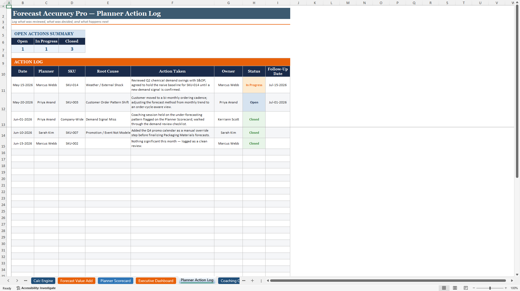Screen dimensions: 520x291
Task: Click the OPEN ACTIONS SUMMARY heading
Action: (48, 34)
